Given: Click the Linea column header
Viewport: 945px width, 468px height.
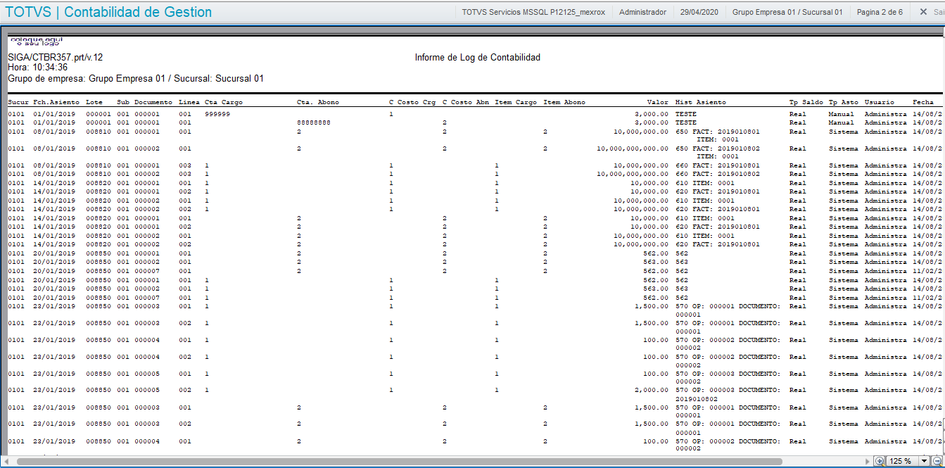Looking at the screenshot, I should pyautogui.click(x=189, y=102).
